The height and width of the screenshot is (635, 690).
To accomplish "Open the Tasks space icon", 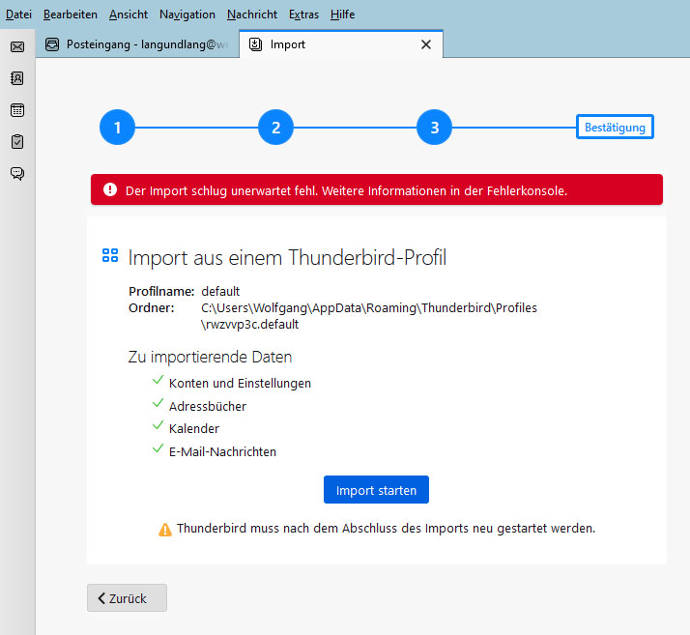I will 17,142.
